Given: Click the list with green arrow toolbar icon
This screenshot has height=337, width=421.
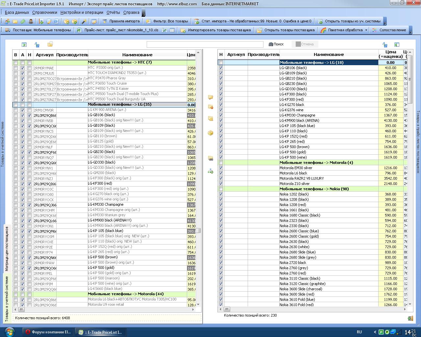Looking at the screenshot, I should click(41, 21).
